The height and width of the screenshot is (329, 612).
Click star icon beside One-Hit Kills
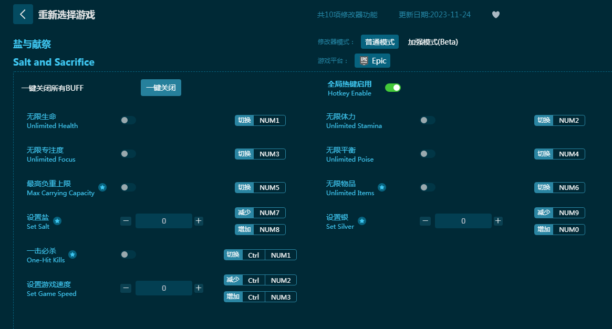coord(72,254)
